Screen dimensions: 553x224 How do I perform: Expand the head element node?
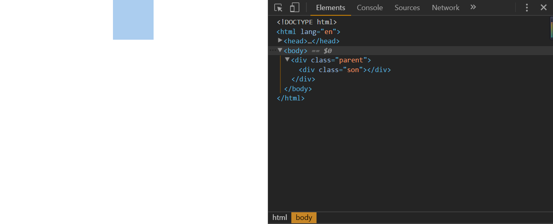point(280,40)
